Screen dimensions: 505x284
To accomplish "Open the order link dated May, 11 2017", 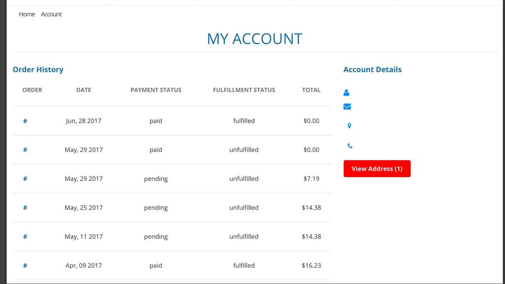I will coord(25,237).
